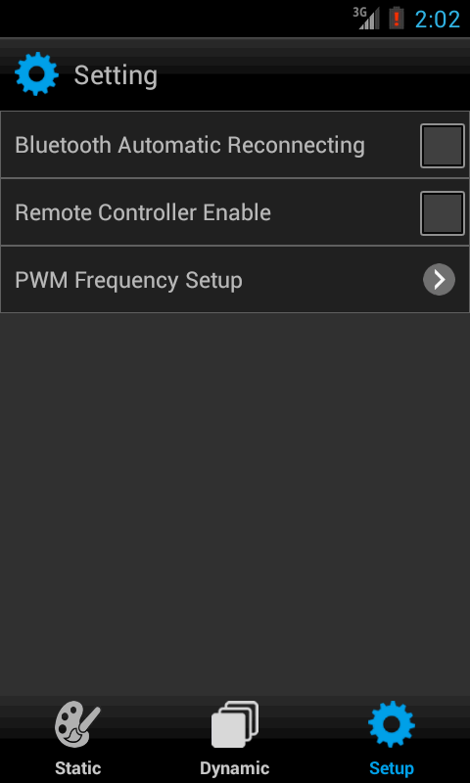The height and width of the screenshot is (783, 470).
Task: Tap the empty gray area below the settings list
Action: 235,504
